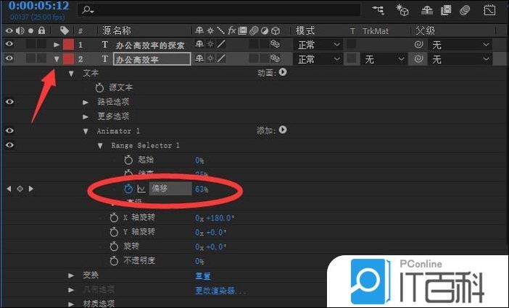Screen dimensions: 509x308
Task: Hide layer 2 with its eye toggle
Action: coord(9,59)
